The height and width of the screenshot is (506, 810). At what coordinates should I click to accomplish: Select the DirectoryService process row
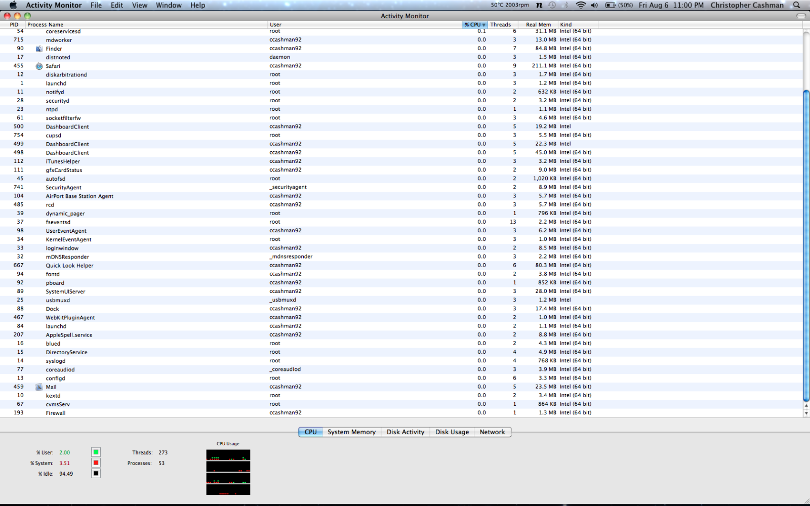401,352
